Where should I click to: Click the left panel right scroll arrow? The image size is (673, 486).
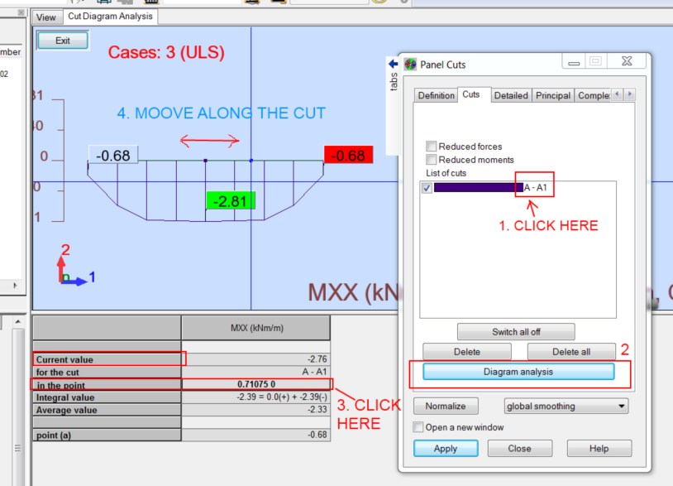click(x=15, y=286)
